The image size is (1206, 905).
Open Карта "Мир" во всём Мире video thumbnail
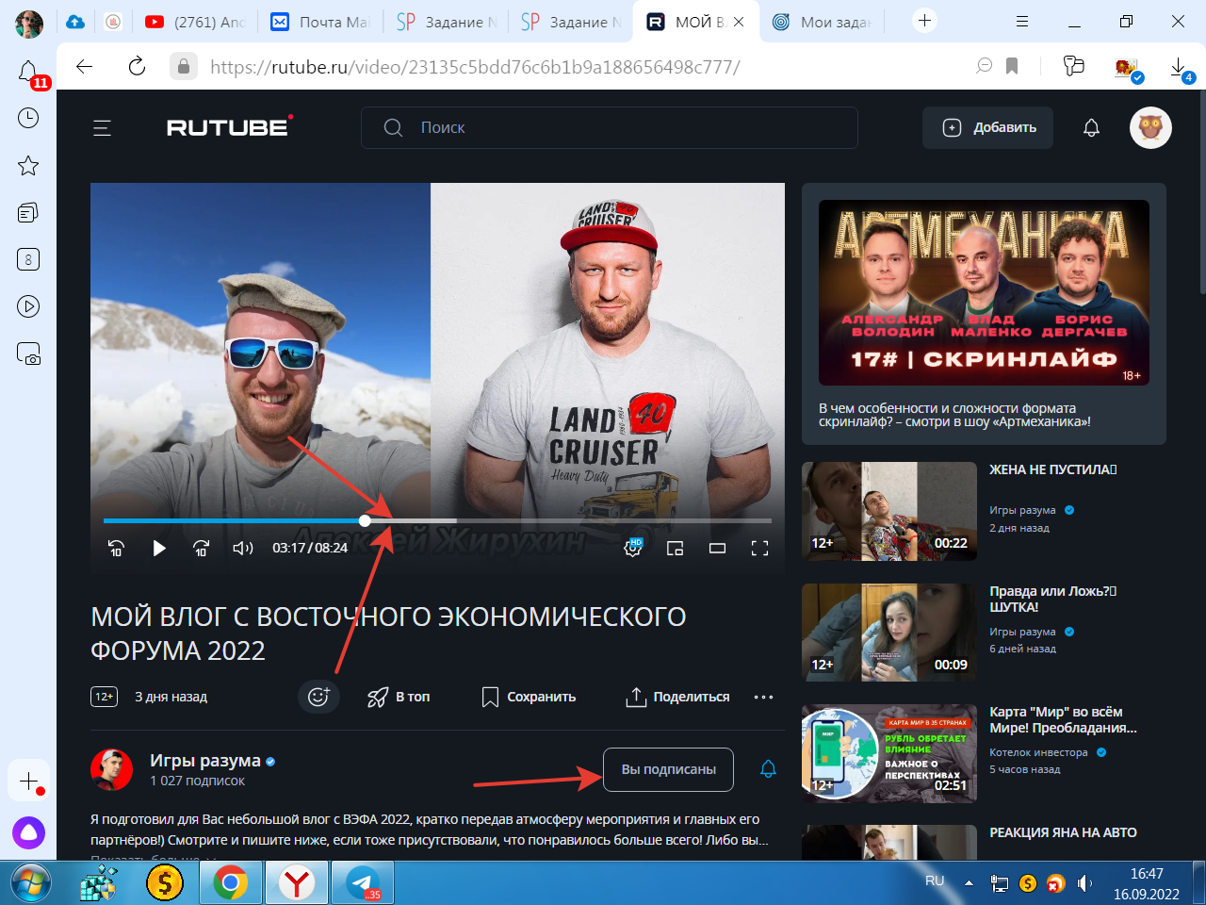pyautogui.click(x=889, y=753)
